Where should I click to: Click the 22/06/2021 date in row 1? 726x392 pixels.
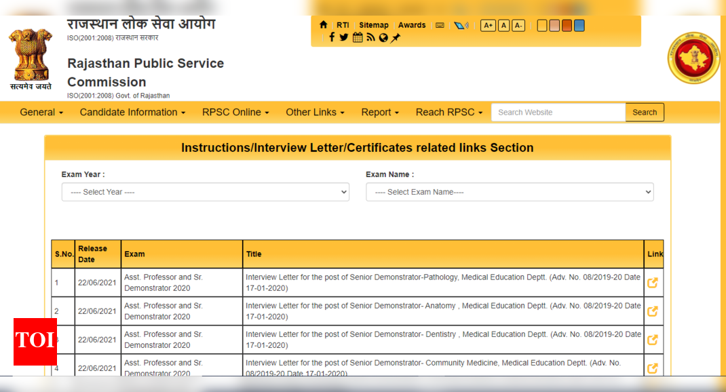point(97,283)
